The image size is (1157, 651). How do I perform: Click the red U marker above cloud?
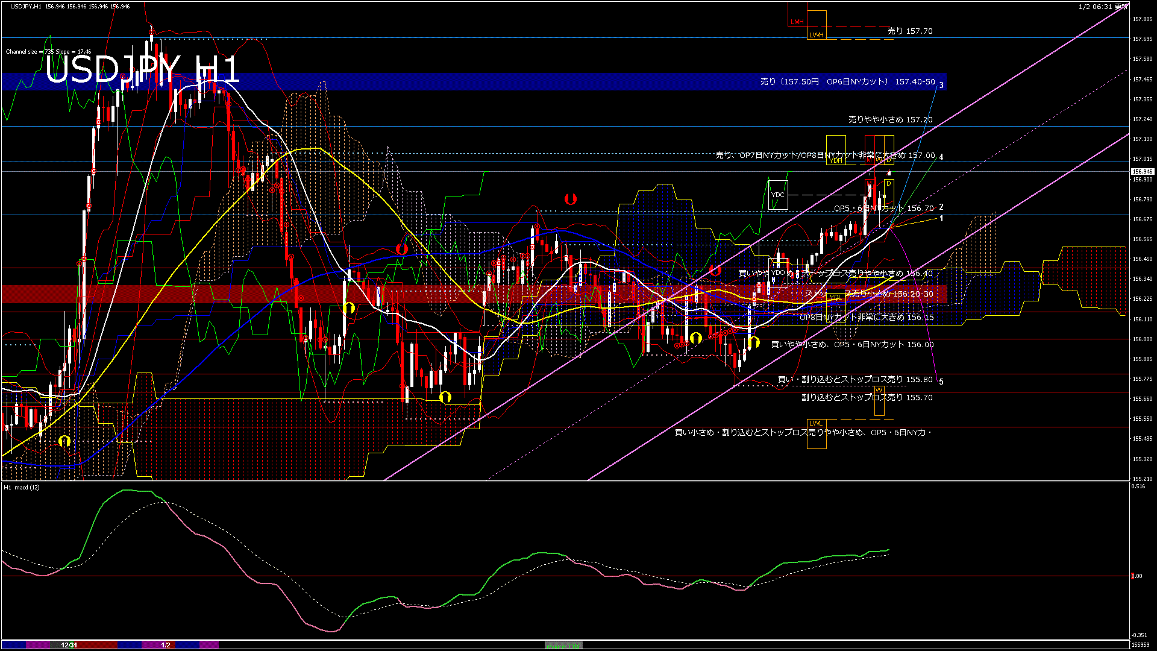pos(570,199)
